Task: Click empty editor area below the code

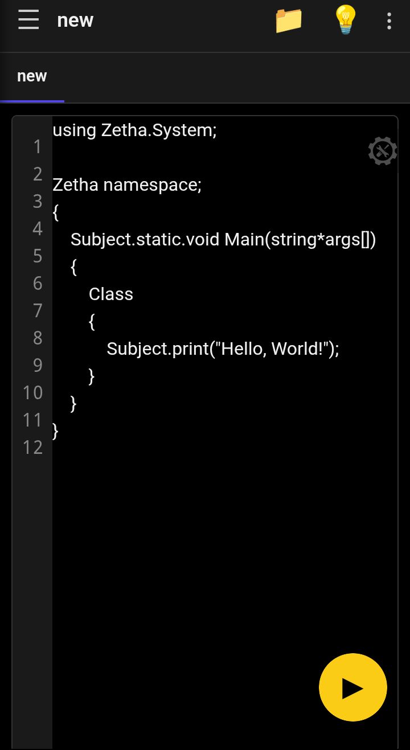Action: pyautogui.click(x=225, y=569)
